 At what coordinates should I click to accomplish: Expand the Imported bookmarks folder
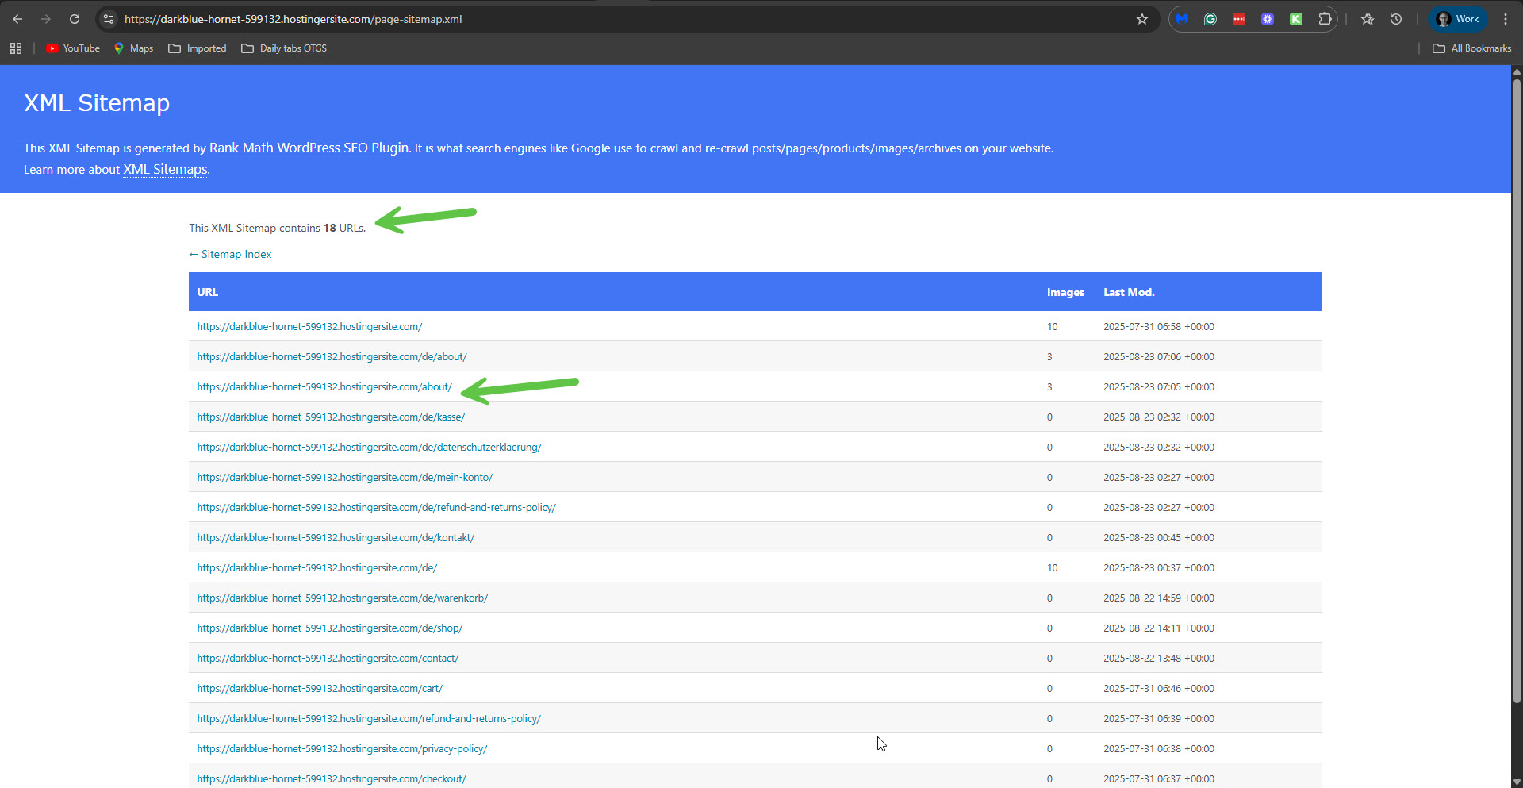(198, 48)
